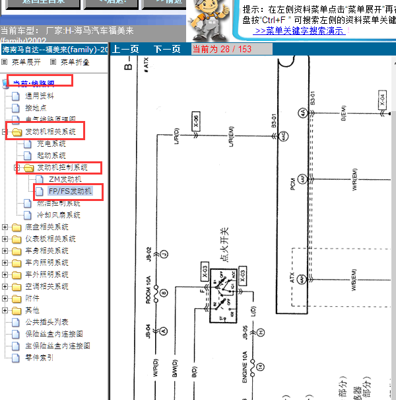Click the 车外照明系统 folder icon
Screen dimensions: 396x400
click(16, 275)
